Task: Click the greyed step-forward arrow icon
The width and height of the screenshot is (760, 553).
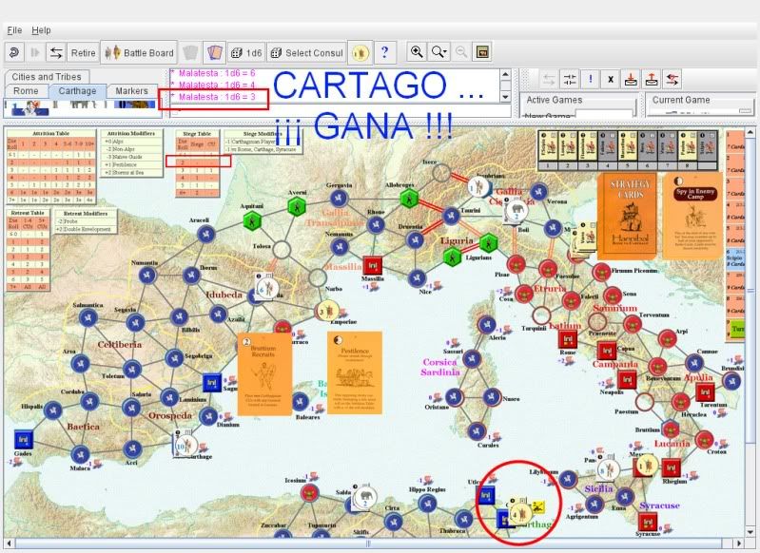Action: click(35, 52)
